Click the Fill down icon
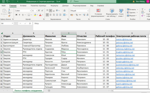The width and height of the screenshot is (150, 93). (x=143, y=12)
